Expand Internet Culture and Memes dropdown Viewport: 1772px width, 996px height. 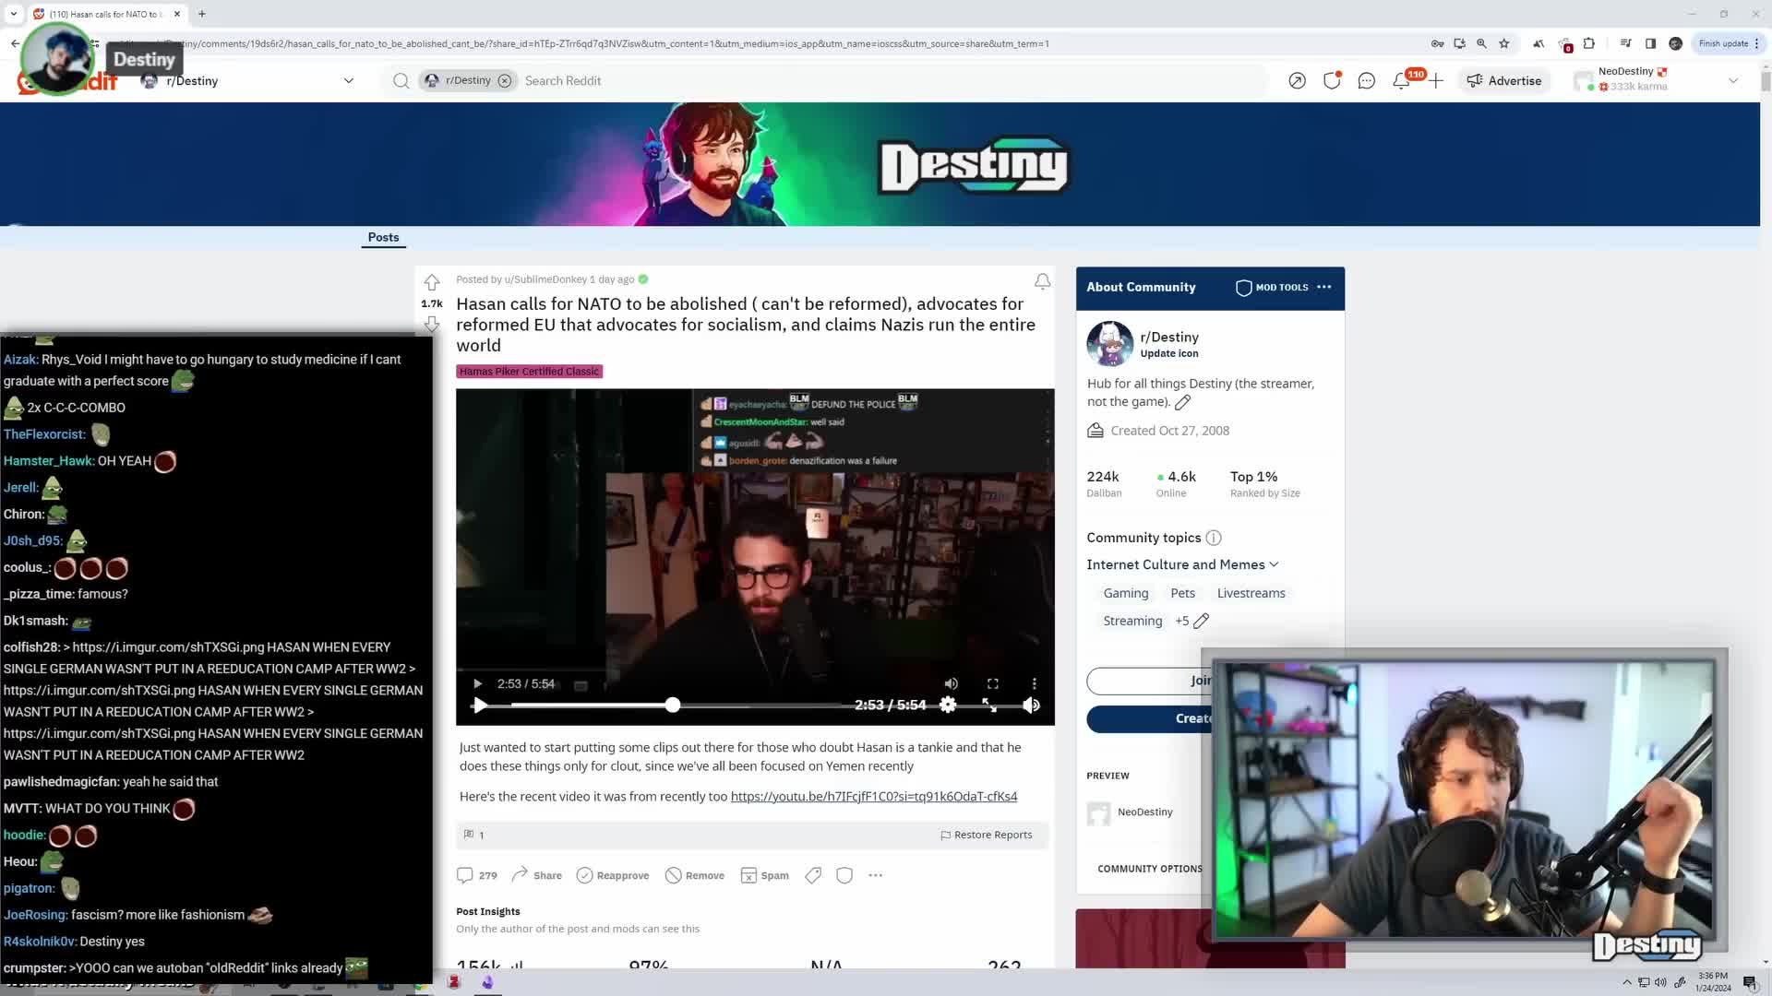[1182, 564]
